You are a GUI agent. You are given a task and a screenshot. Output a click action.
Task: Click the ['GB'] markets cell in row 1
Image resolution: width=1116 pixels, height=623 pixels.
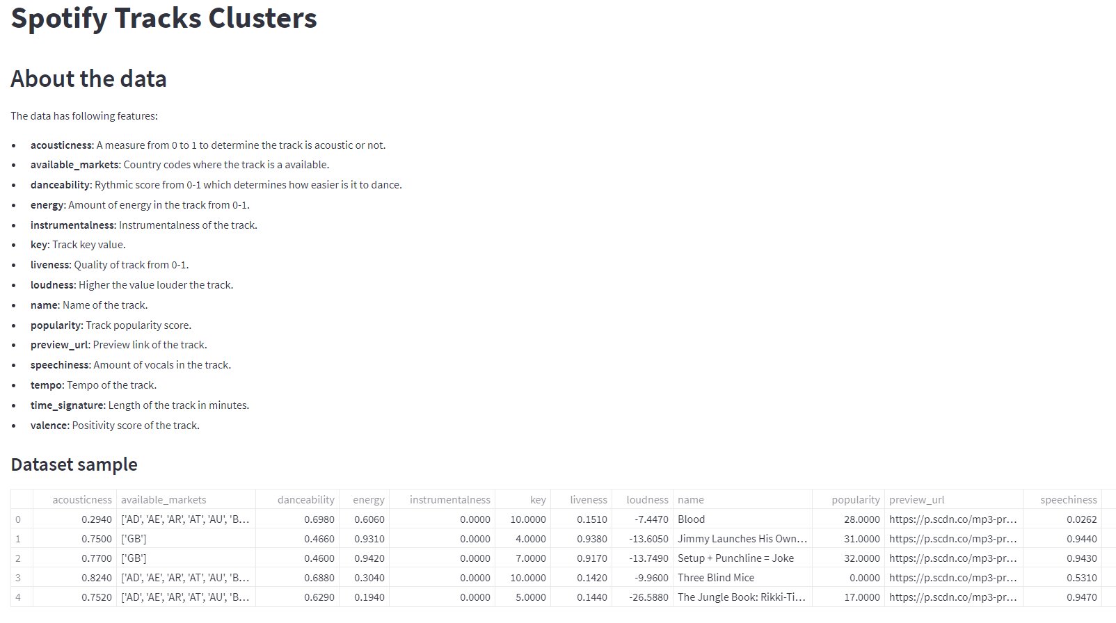tap(134, 539)
